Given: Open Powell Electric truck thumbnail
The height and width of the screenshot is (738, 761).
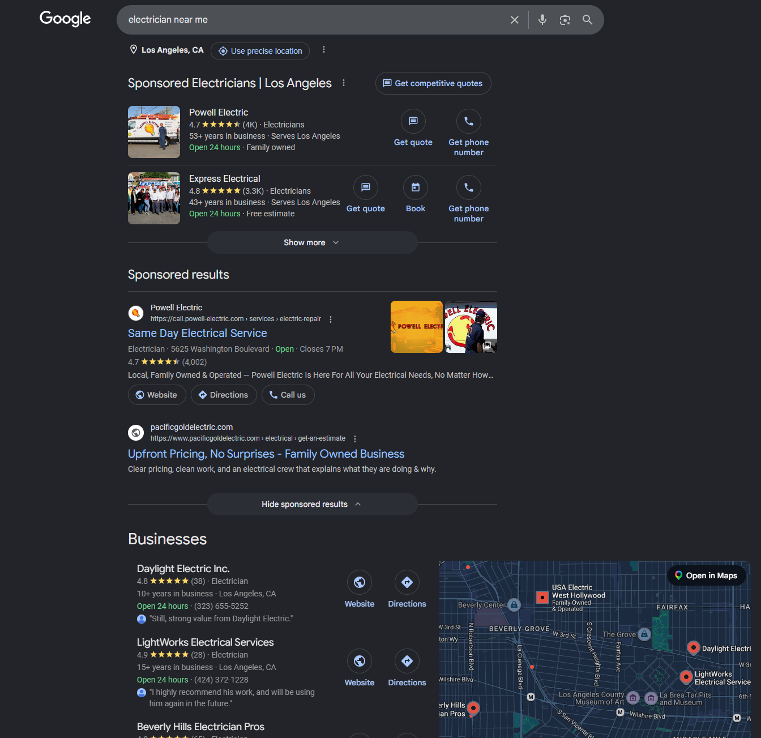Looking at the screenshot, I should tap(154, 132).
